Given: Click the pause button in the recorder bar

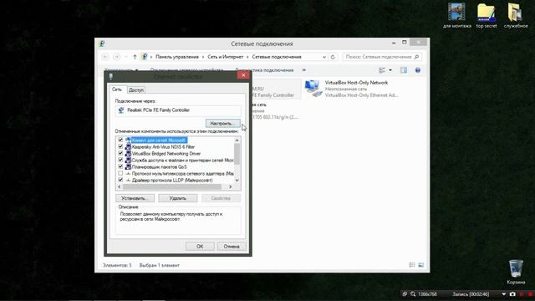Looking at the screenshot, I should (522, 293).
